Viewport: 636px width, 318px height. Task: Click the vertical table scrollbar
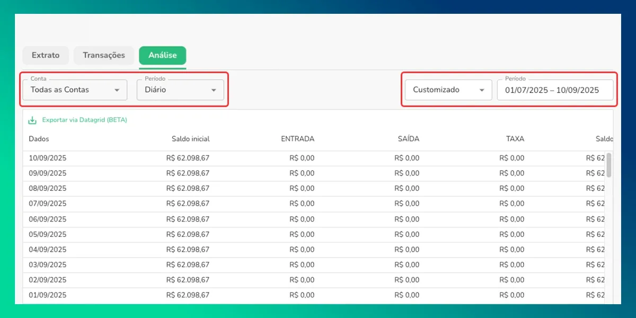pos(609,165)
